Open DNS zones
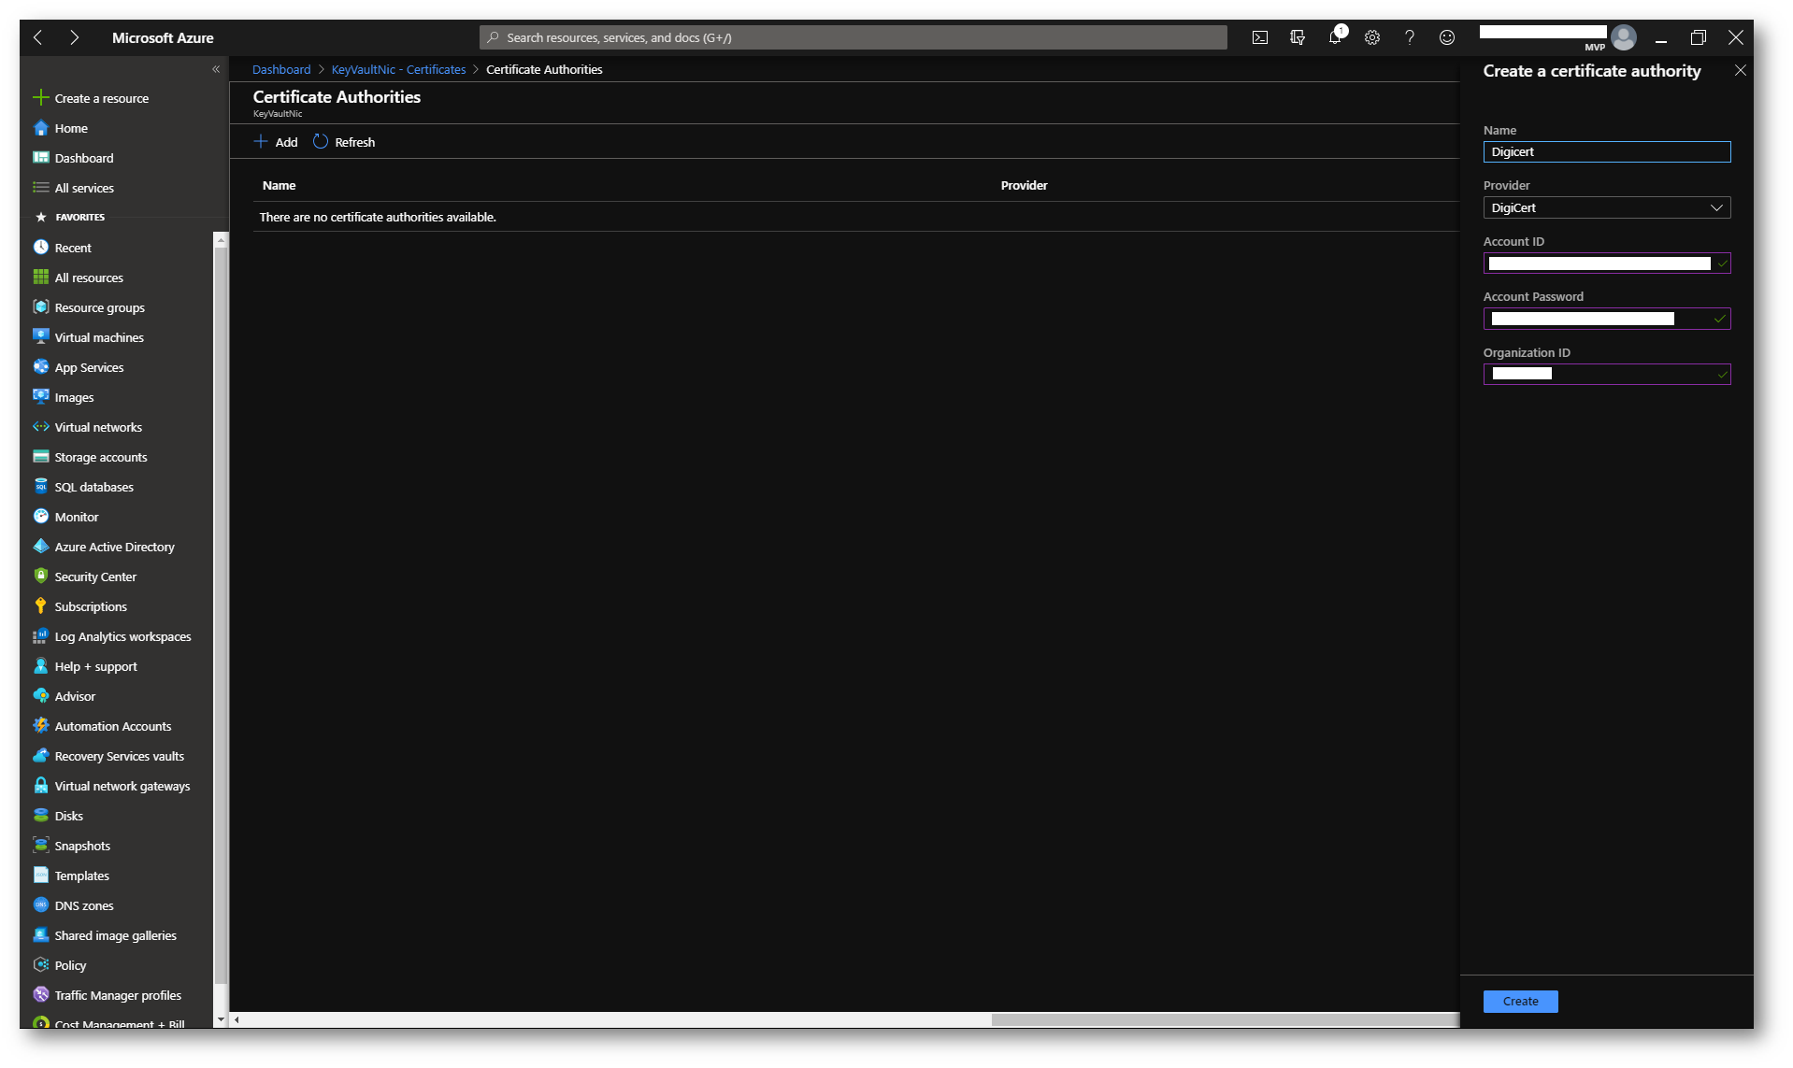Image resolution: width=1793 pixels, height=1068 pixels. pos(73,905)
